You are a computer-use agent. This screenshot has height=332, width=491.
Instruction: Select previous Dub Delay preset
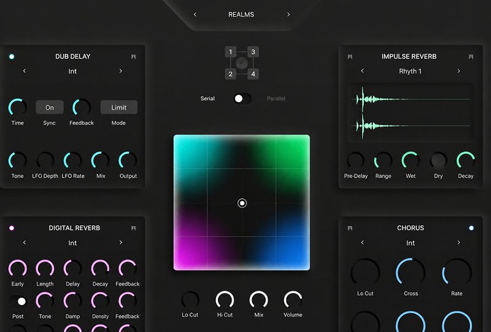(x=25, y=71)
